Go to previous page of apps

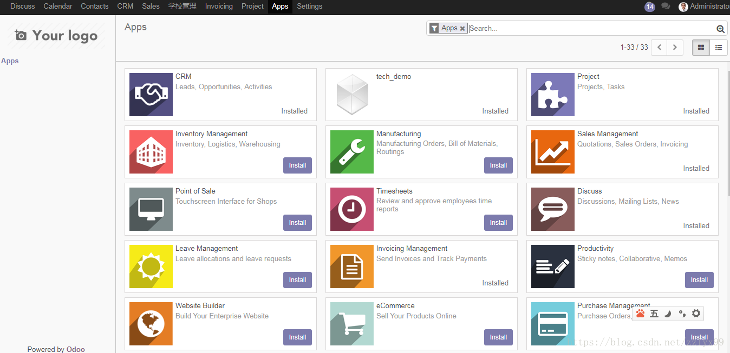pyautogui.click(x=659, y=48)
